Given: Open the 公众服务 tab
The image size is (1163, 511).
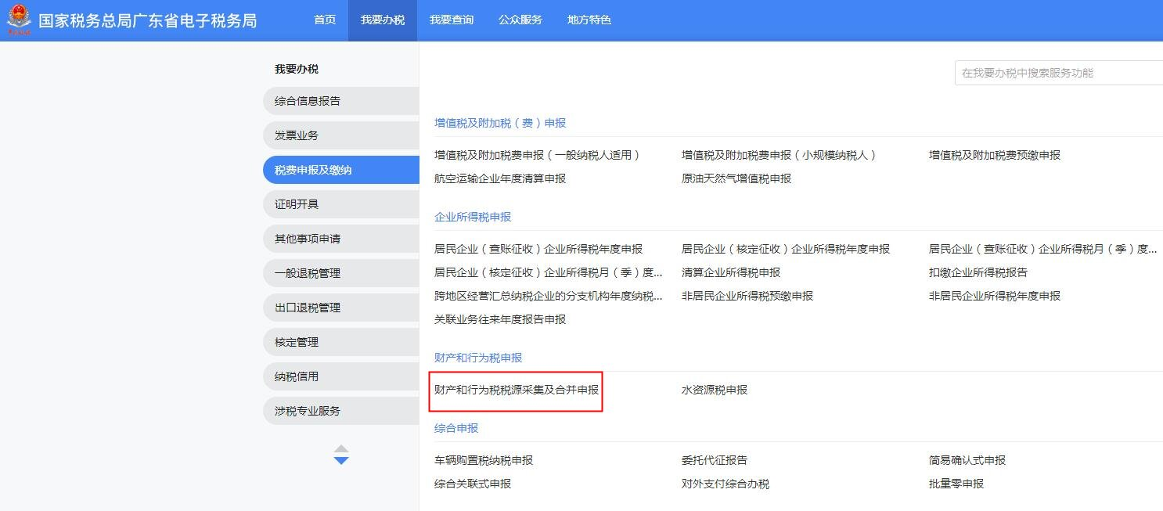Looking at the screenshot, I should pos(520,20).
